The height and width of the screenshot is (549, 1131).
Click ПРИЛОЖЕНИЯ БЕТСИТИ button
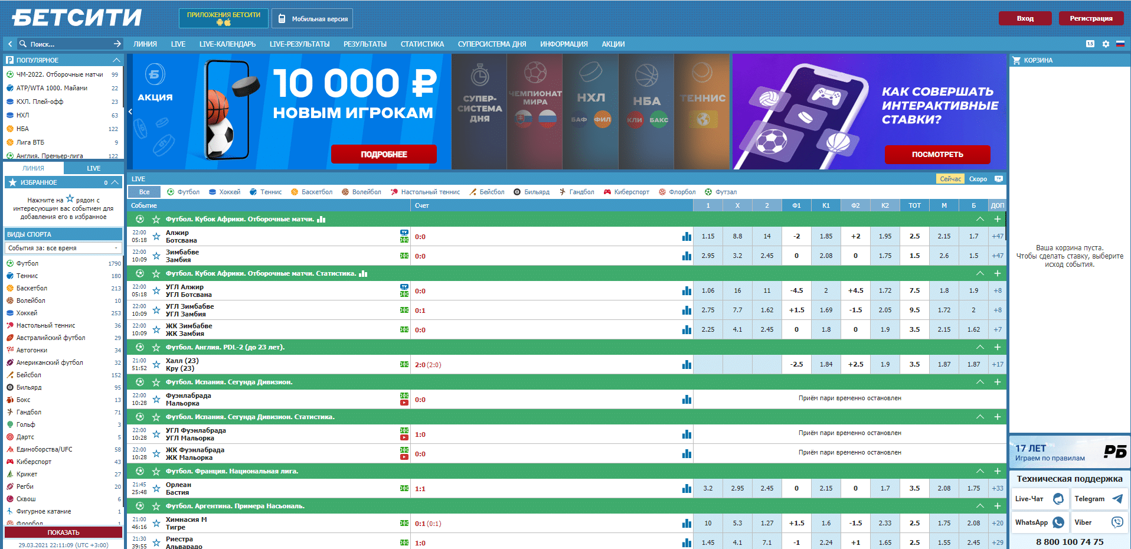click(224, 18)
